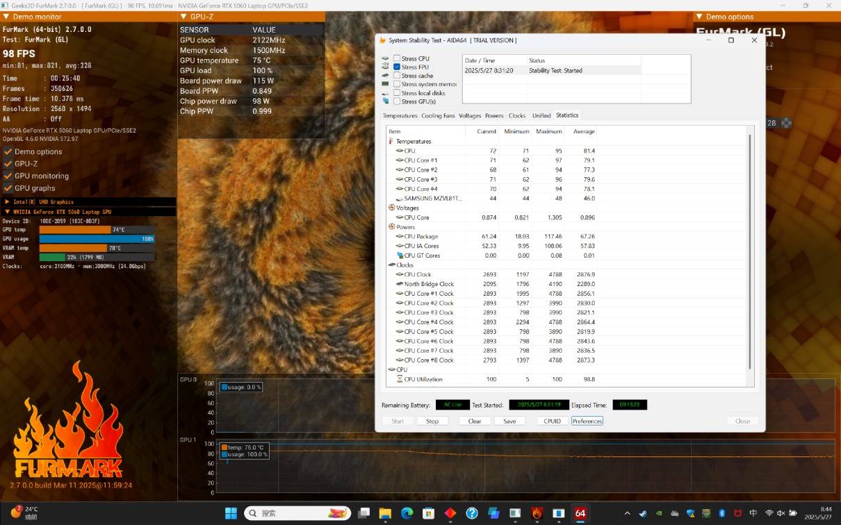The height and width of the screenshot is (525, 841).
Task: Open File Explorer from the taskbar
Action: coord(385,514)
